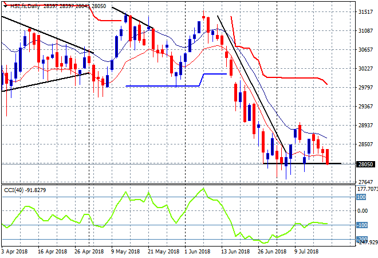Click the 9 Jul 2018 date label
378x258 pixels.
306,252
